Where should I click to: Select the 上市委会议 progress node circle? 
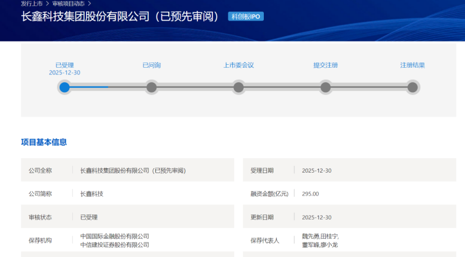239,87
